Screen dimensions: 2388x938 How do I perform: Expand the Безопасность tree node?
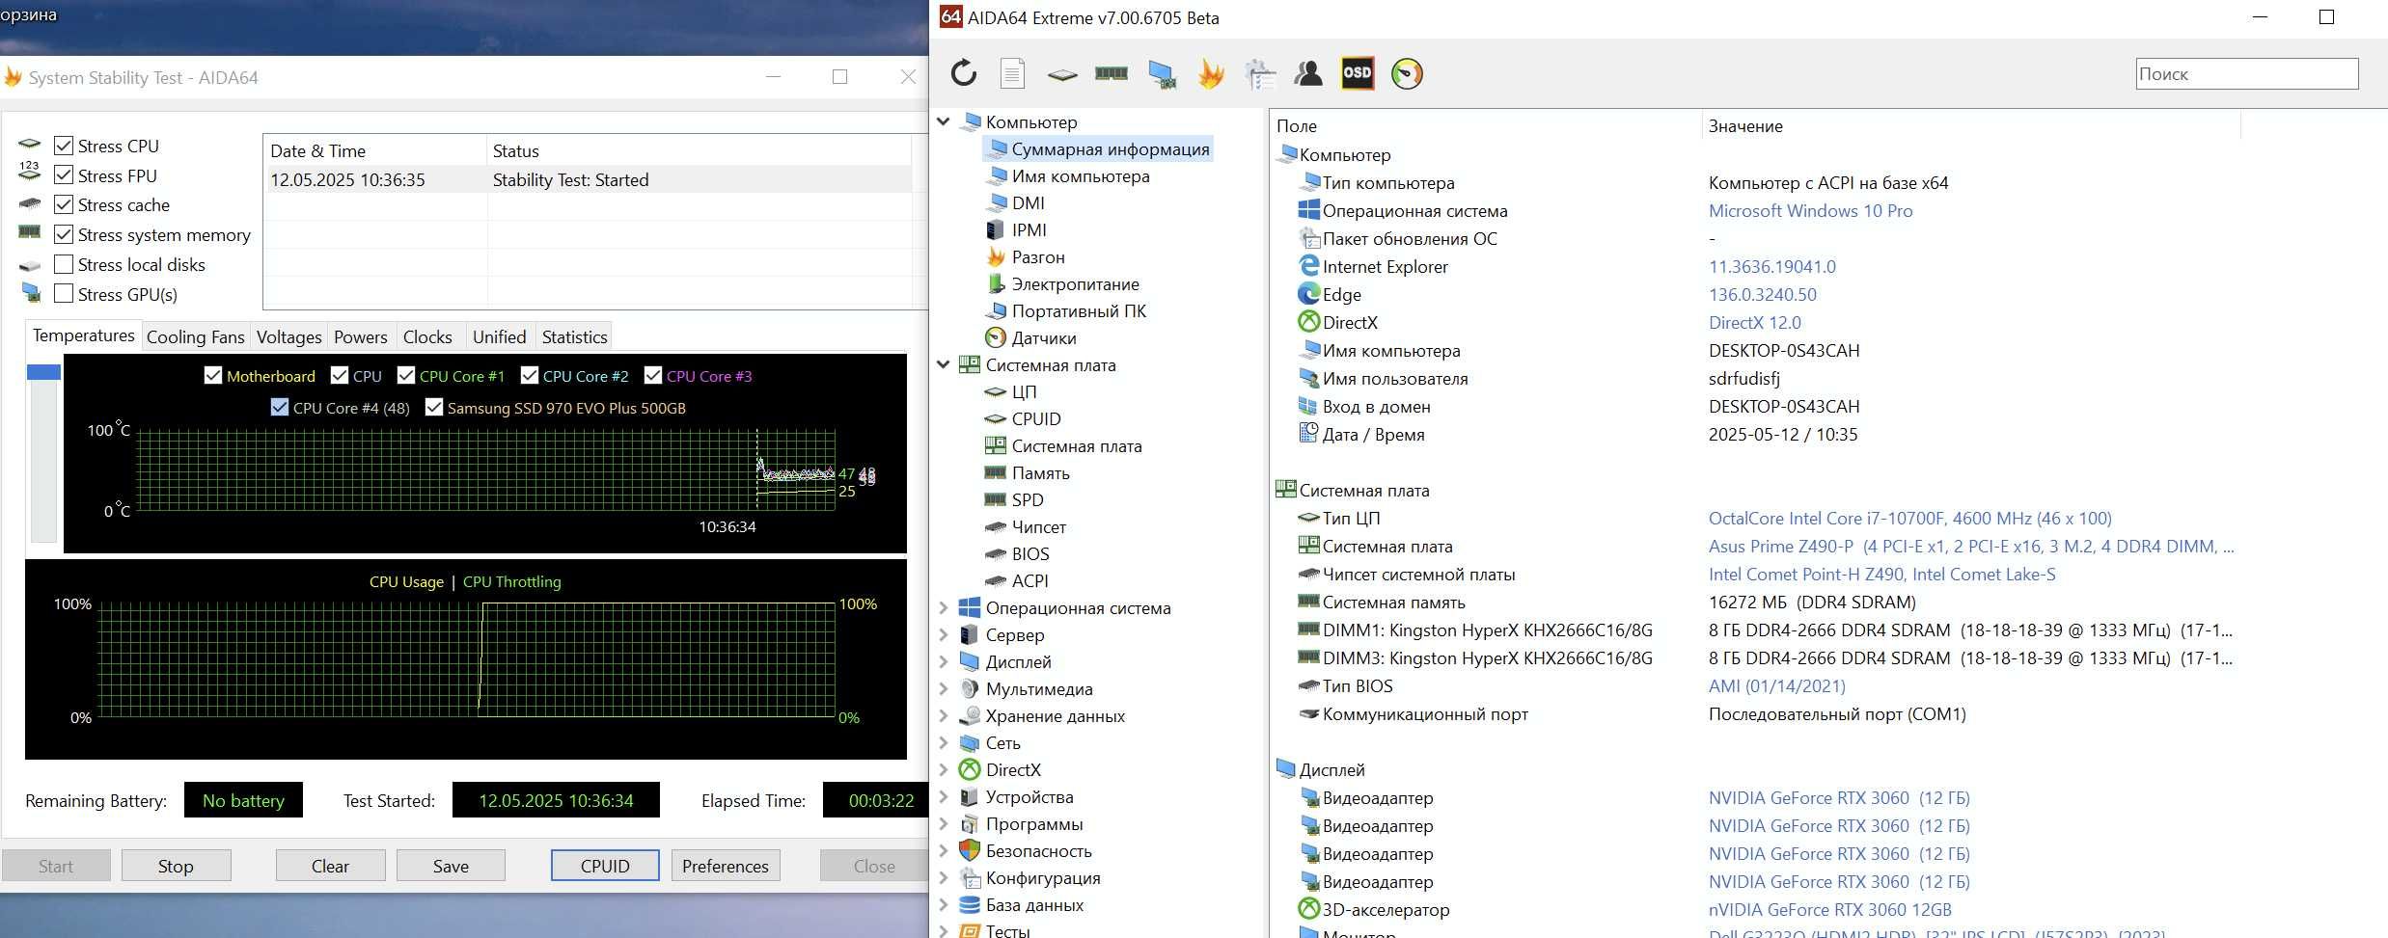point(944,851)
